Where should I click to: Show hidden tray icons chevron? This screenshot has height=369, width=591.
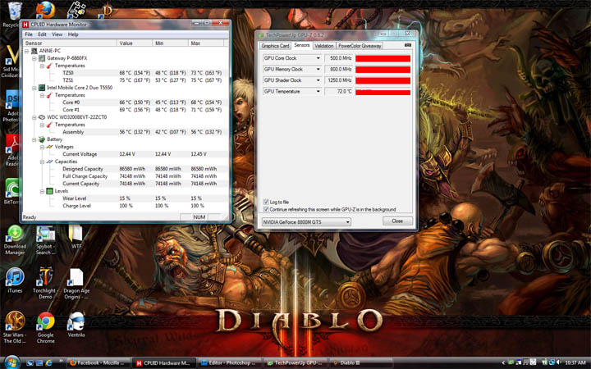coord(503,363)
